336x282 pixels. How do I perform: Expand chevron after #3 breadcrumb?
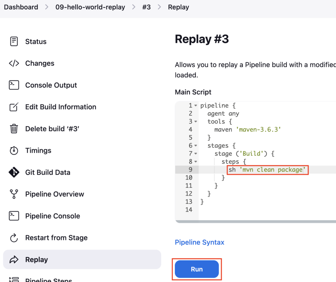[x=159, y=7]
